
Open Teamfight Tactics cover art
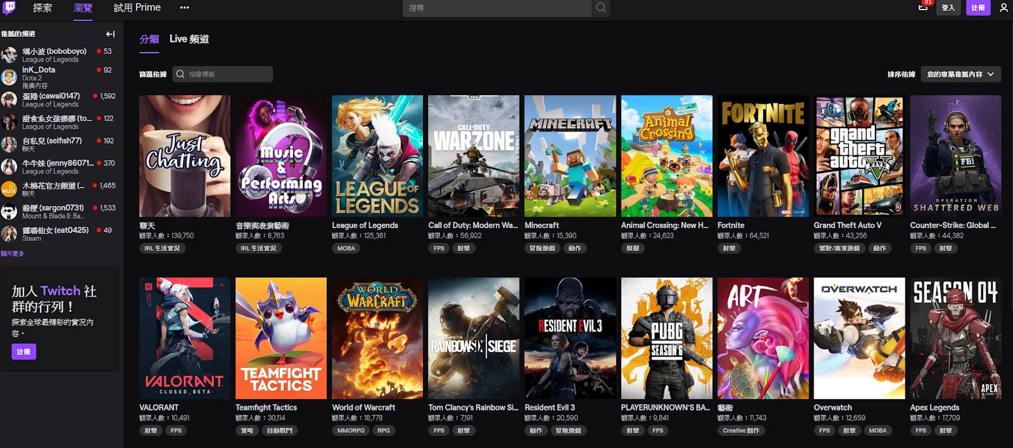(281, 338)
